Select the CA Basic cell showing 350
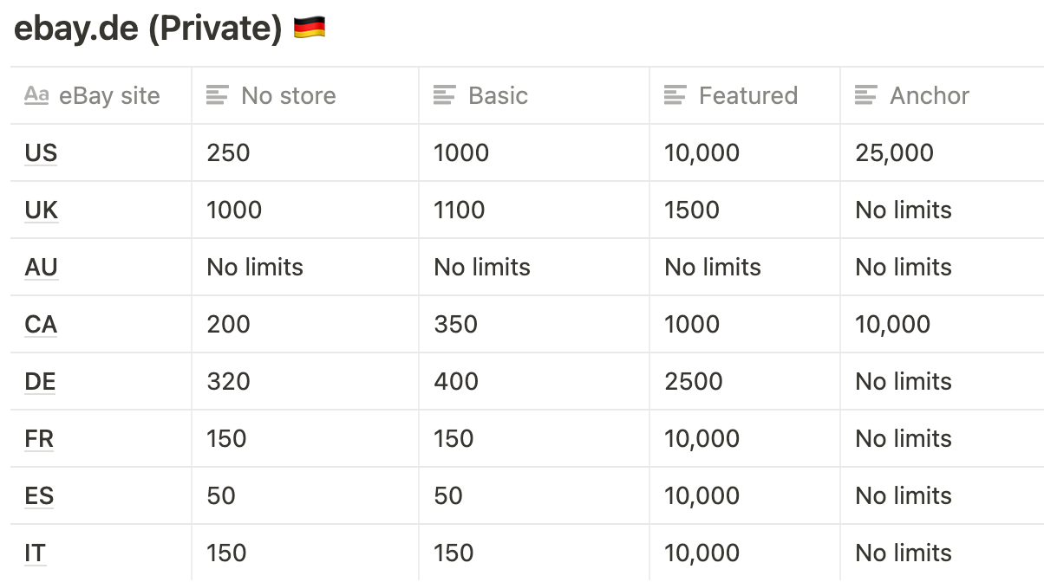The image size is (1044, 582). point(534,324)
